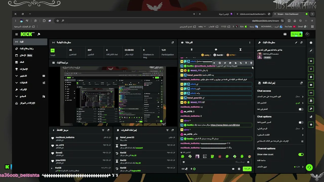The image size is (324, 182).
Task: Open الإشراف على الدردشة عبر الذكاء الاصطناعي link
Action: 280,141
